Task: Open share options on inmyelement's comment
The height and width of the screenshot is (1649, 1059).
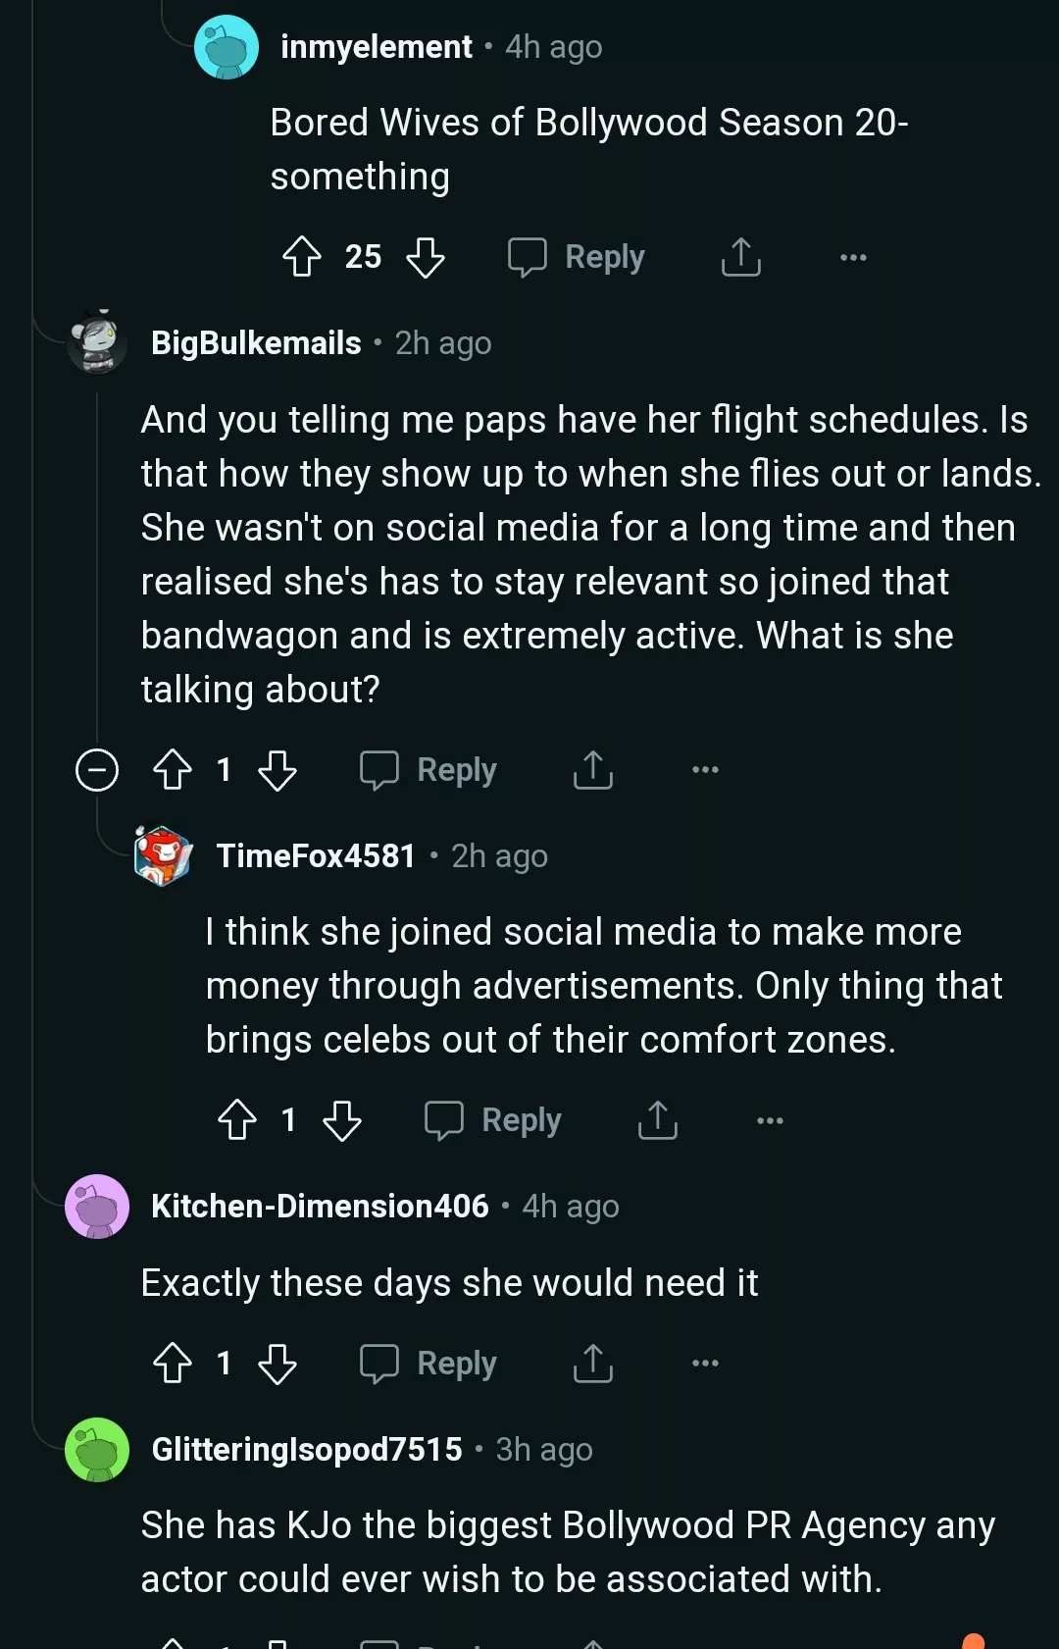Action: (741, 257)
